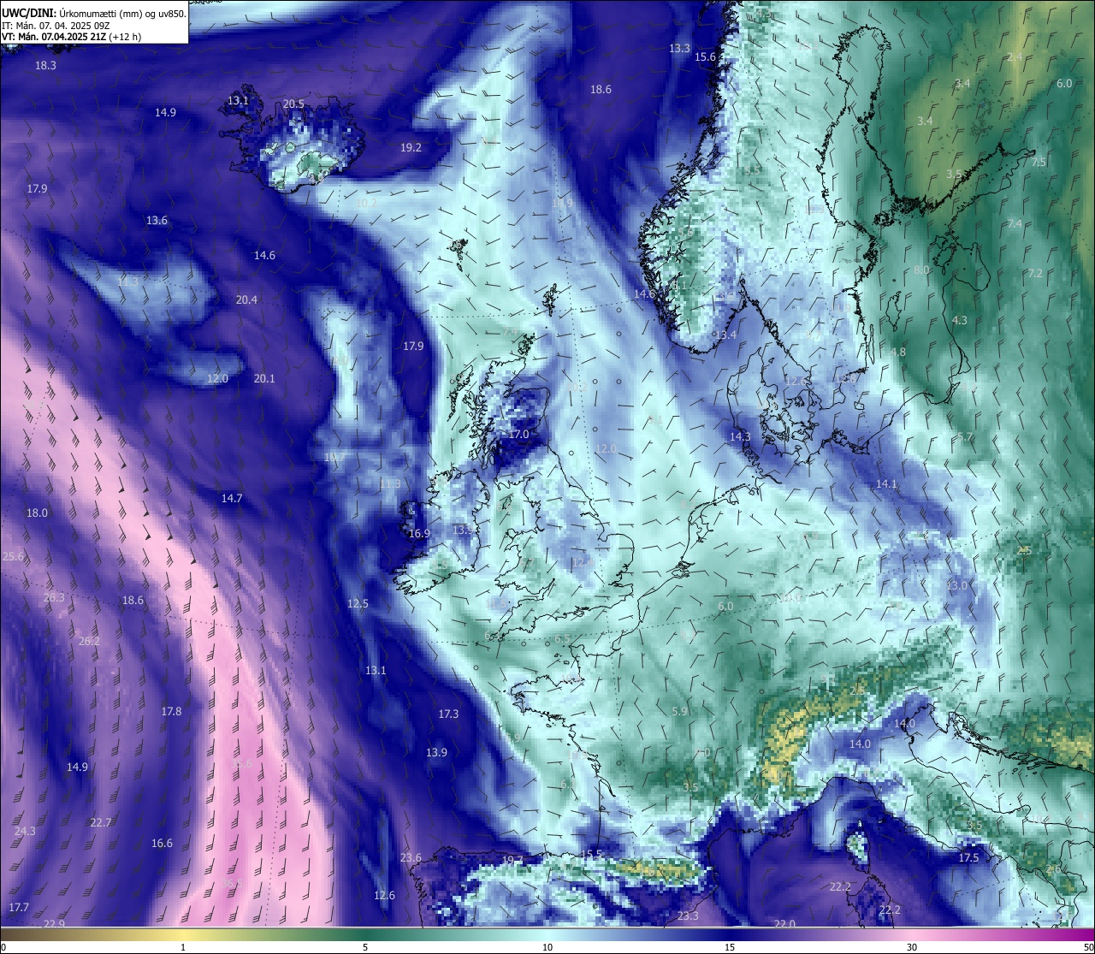Click the 4.3 value over Baltic states
Image resolution: width=1095 pixels, height=954 pixels.
click(x=959, y=320)
